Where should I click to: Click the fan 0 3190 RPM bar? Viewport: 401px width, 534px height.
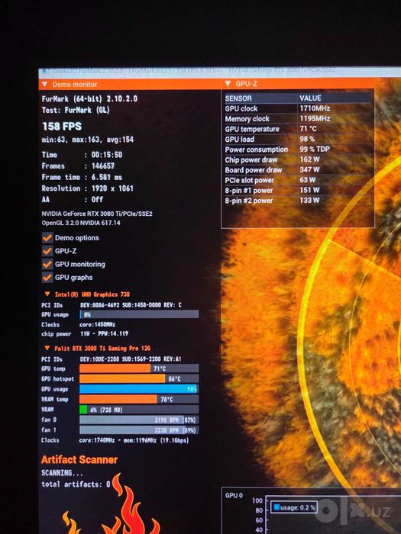click(139, 420)
